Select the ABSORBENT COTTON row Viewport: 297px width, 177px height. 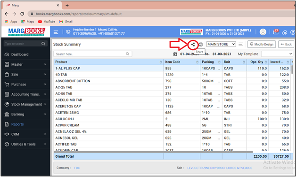click(x=173, y=81)
